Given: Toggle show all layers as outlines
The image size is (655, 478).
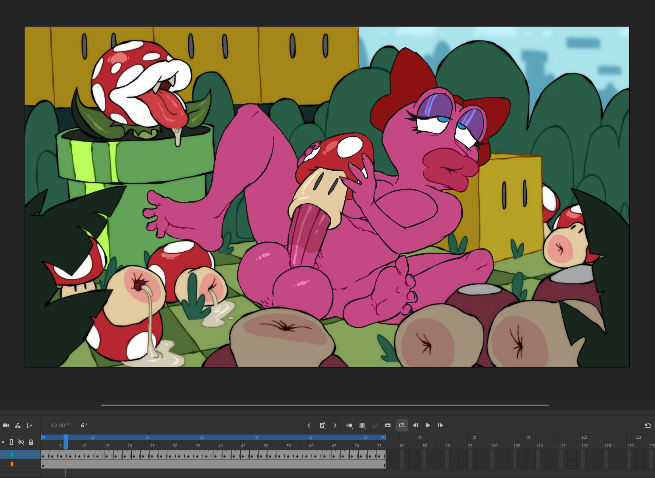Looking at the screenshot, I should (x=11, y=442).
